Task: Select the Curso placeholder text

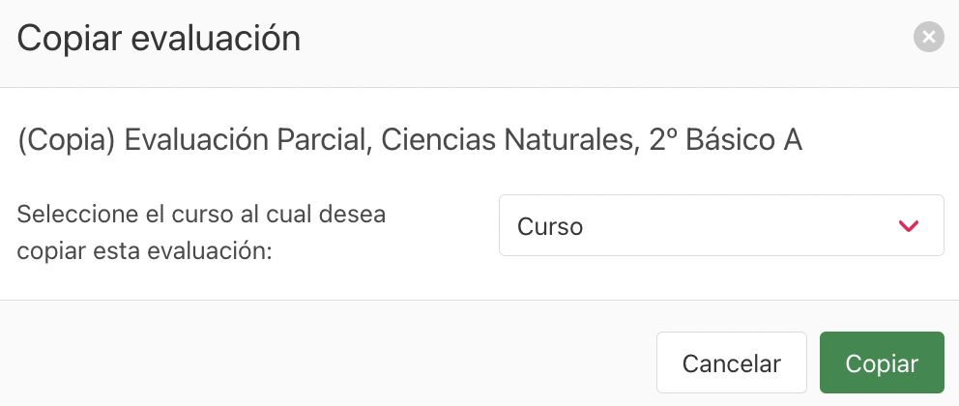Action: 550,226
